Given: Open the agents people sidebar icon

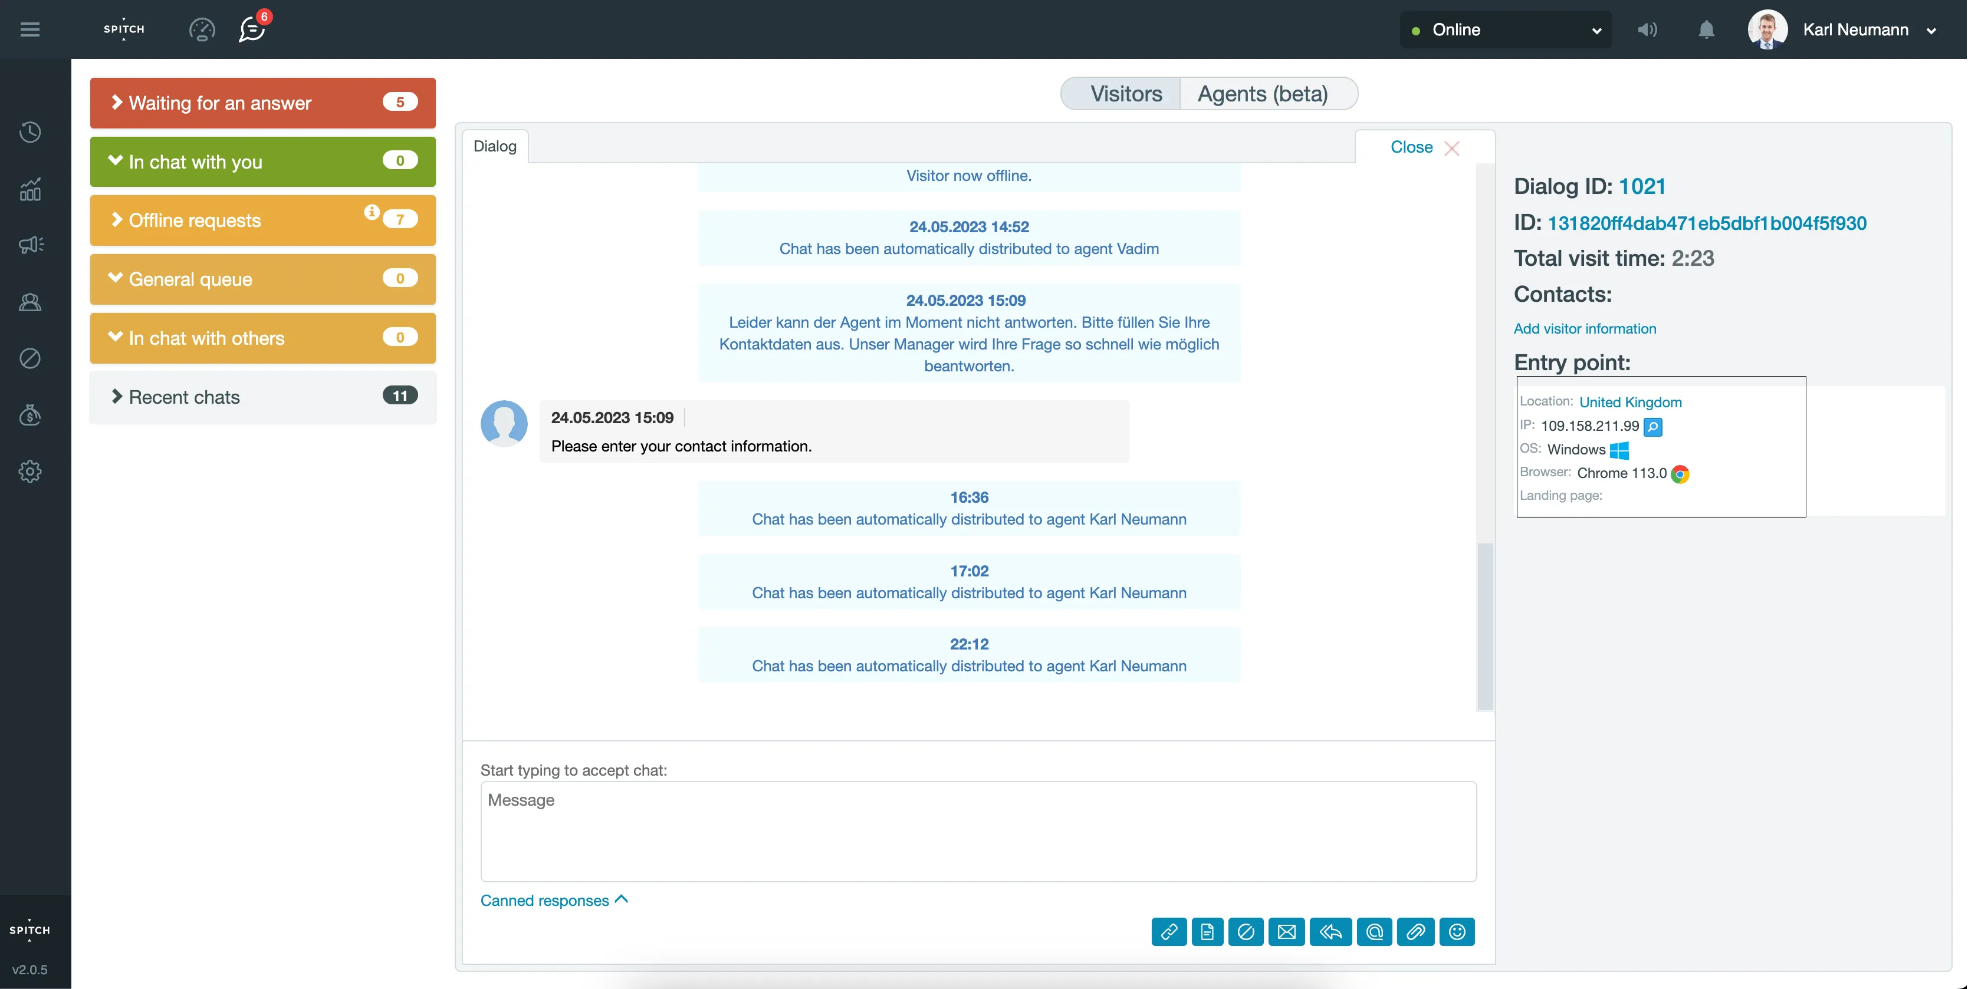Looking at the screenshot, I should [x=30, y=302].
